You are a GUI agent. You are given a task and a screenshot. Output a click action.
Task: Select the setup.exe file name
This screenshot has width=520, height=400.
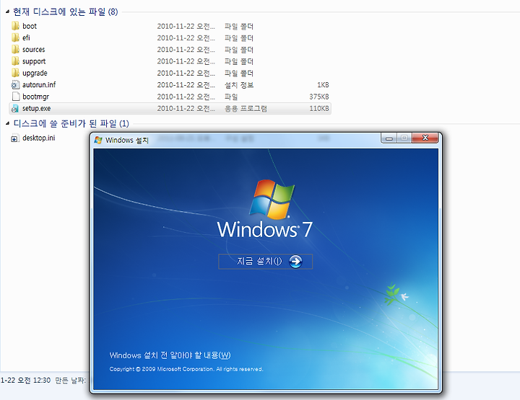coord(37,109)
